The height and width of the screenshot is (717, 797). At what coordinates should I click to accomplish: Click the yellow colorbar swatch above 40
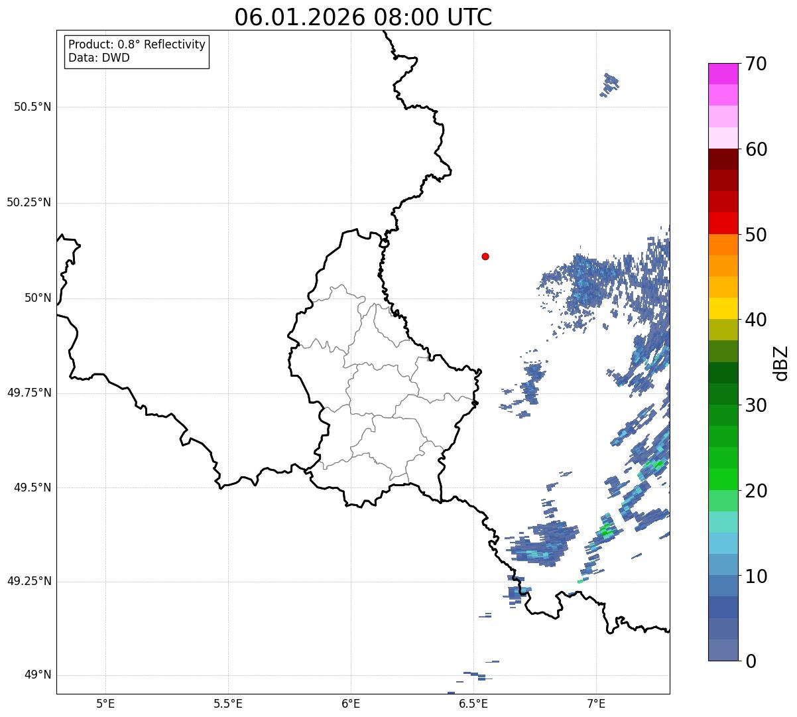723,308
